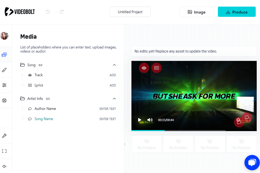Open the live chat support bubble

pyautogui.click(x=252, y=162)
